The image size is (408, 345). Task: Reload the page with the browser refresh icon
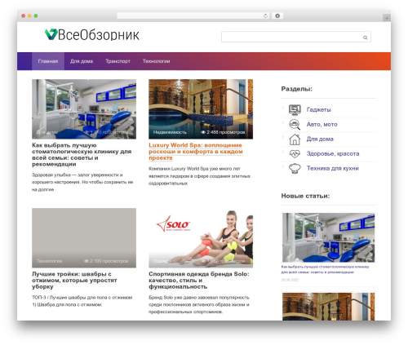265,16
